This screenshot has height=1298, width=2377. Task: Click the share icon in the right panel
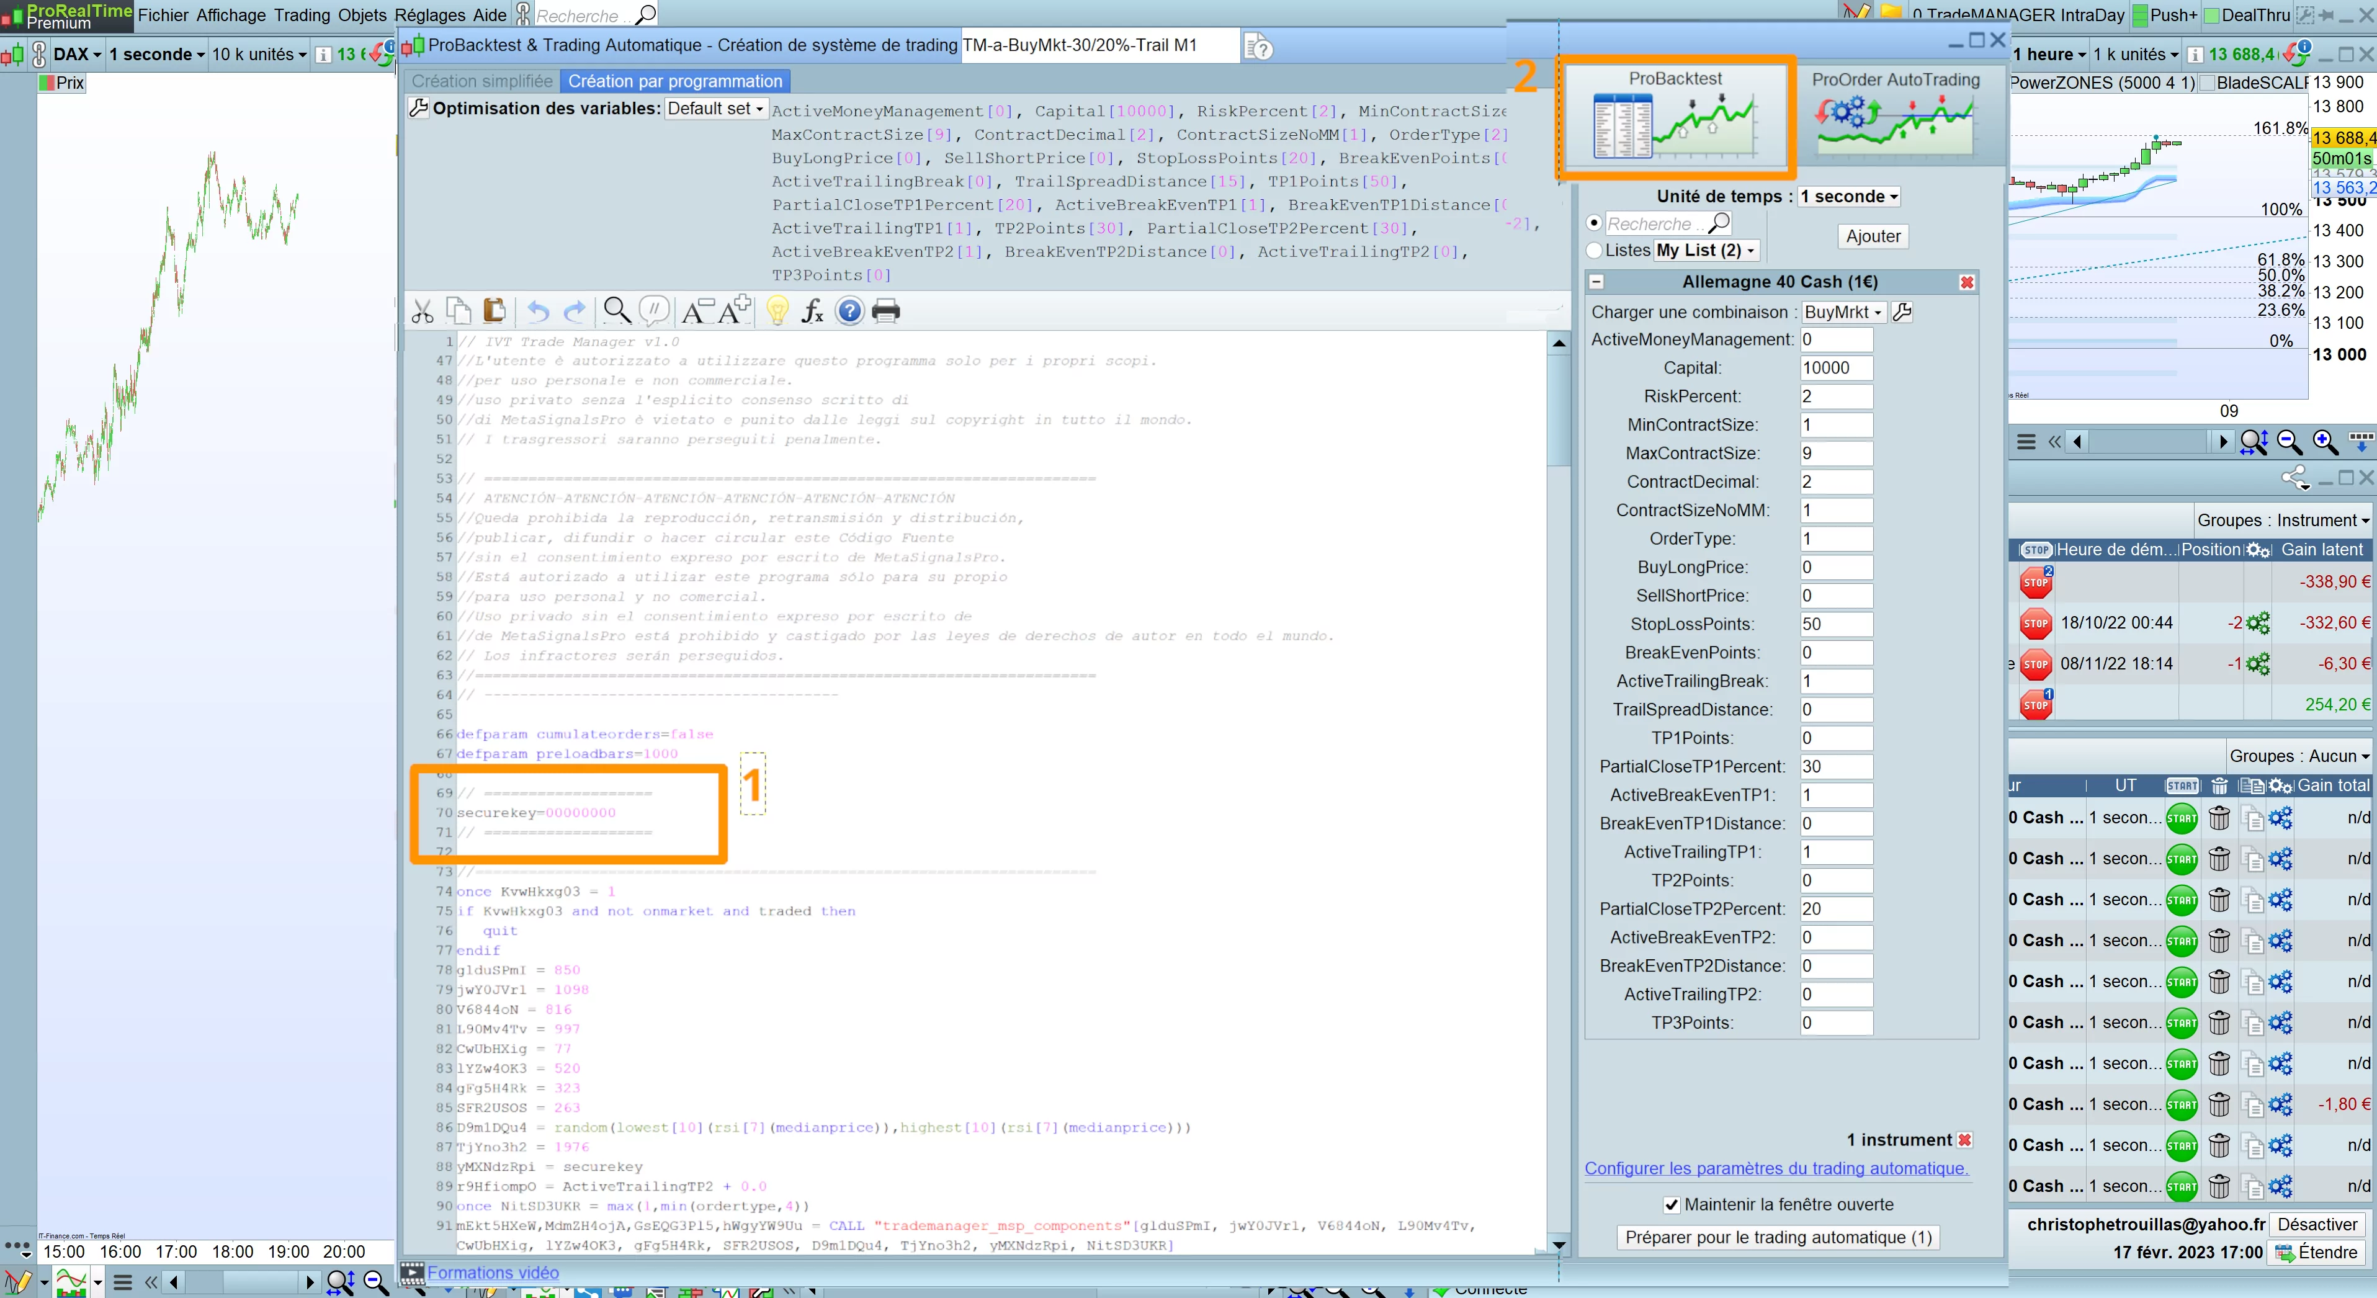coord(2295,478)
